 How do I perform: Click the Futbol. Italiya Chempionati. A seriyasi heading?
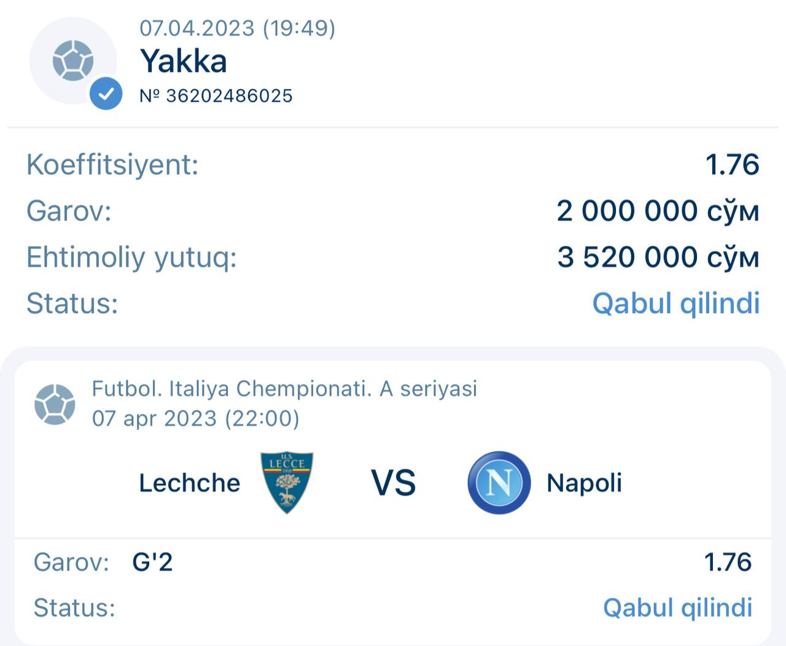[284, 389]
